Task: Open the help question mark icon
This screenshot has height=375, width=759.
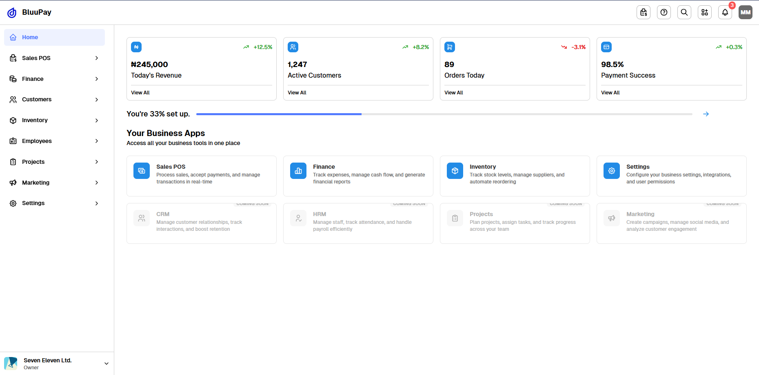Action: (x=664, y=12)
